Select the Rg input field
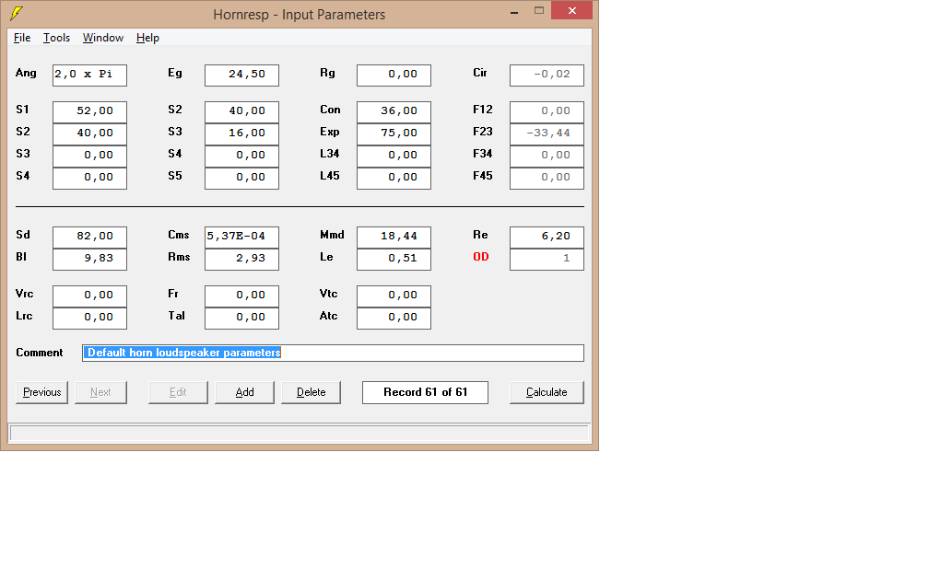The image size is (929, 580). tap(394, 75)
